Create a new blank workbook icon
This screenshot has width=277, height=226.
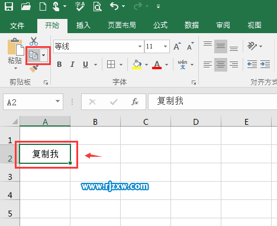pyautogui.click(x=43, y=7)
